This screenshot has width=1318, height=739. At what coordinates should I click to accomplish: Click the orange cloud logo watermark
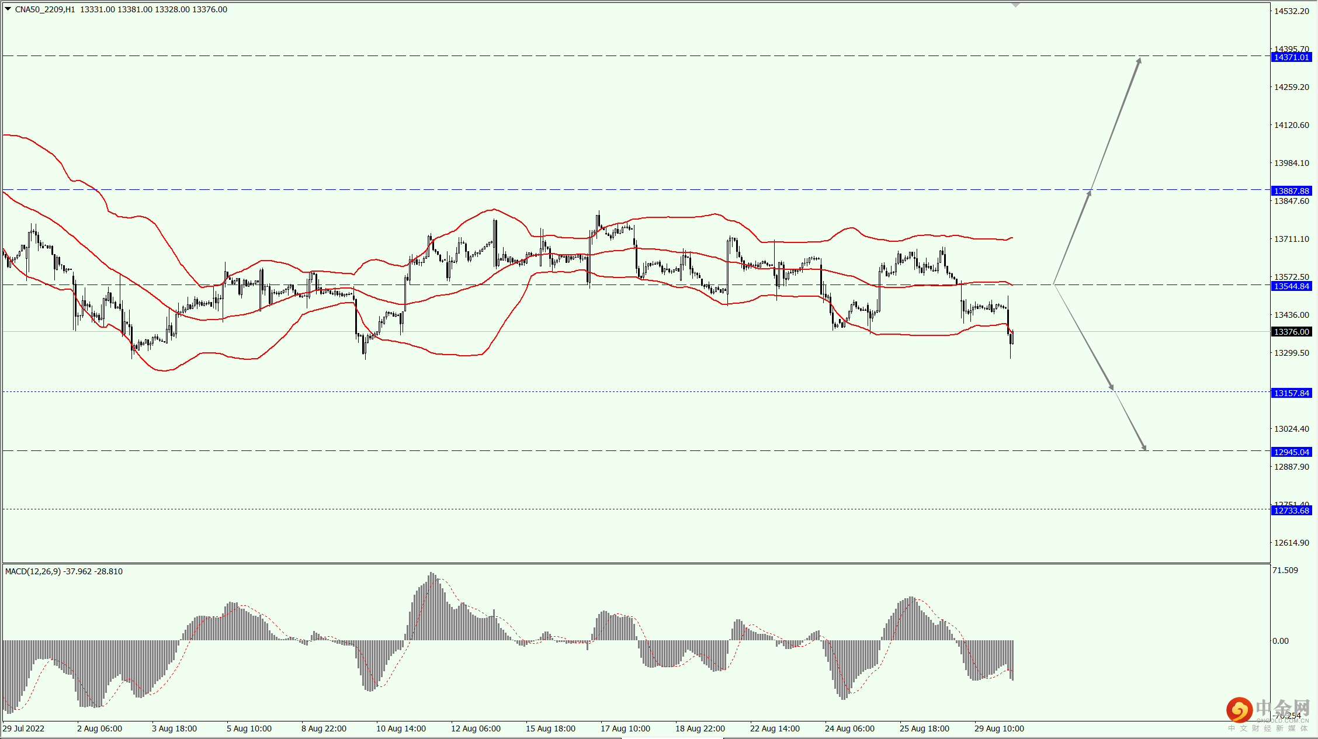tap(1239, 710)
